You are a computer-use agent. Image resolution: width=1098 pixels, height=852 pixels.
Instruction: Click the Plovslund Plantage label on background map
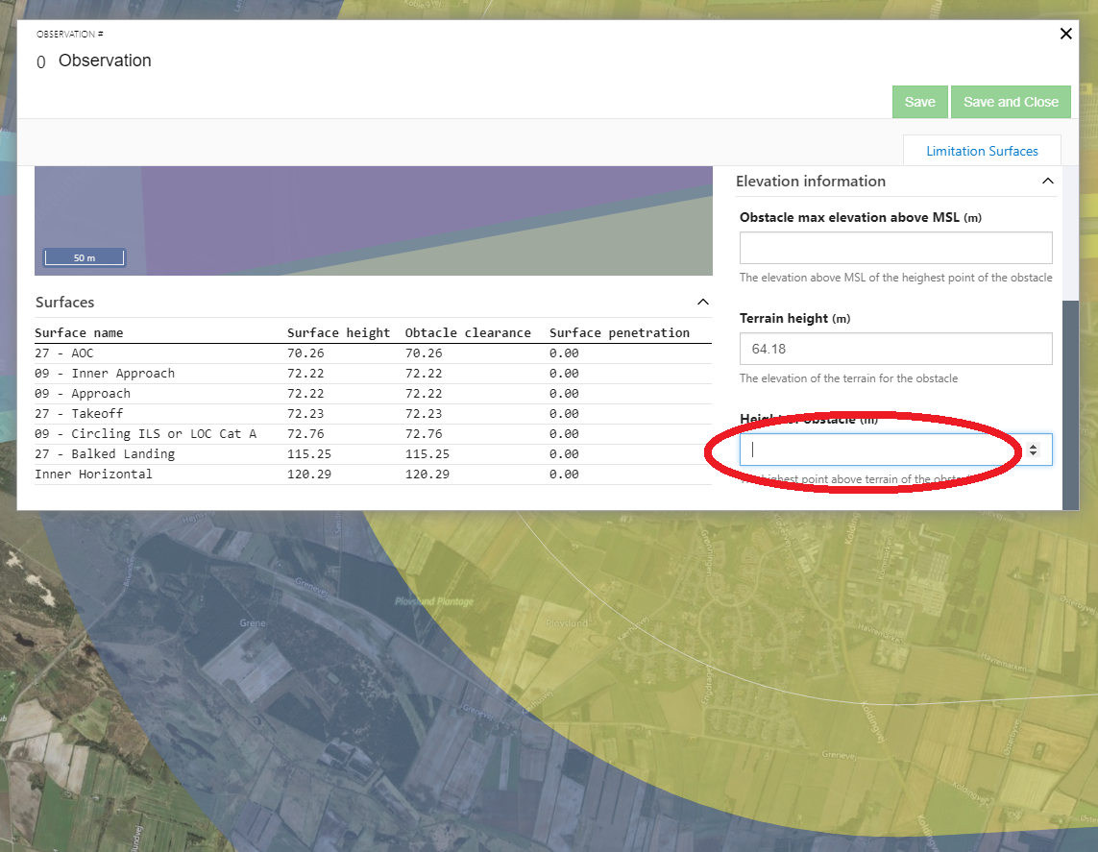[x=434, y=601]
